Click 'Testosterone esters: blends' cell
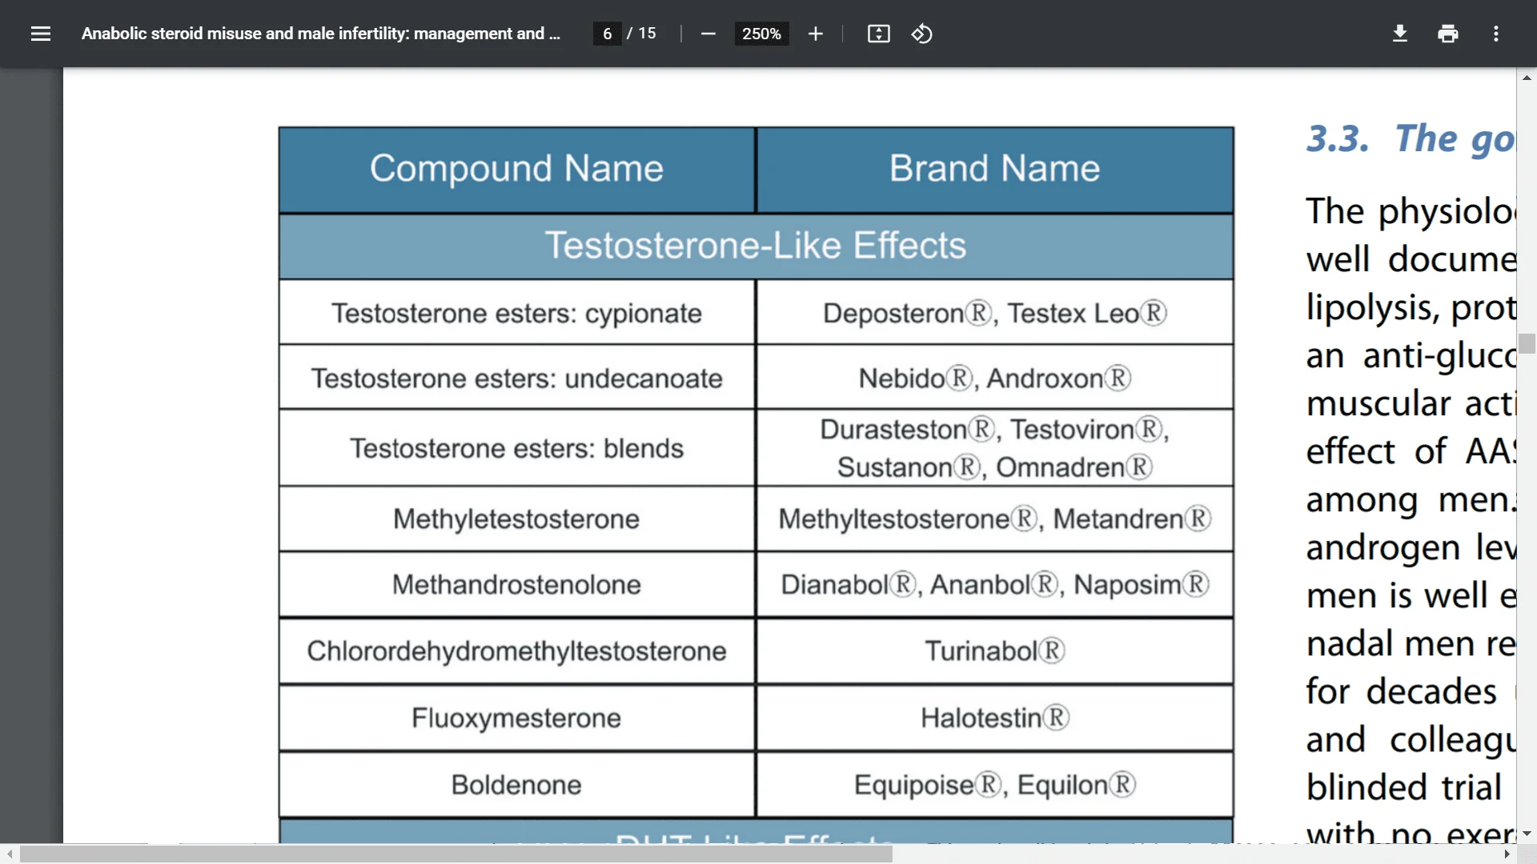Viewport: 1537px width, 864px height. [516, 448]
